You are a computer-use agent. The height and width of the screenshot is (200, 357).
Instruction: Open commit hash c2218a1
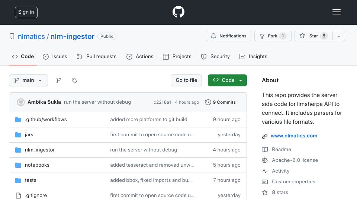point(163,102)
